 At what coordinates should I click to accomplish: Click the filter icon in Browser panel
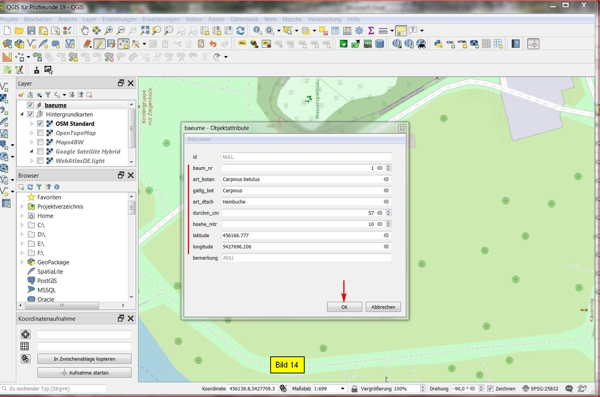39,187
